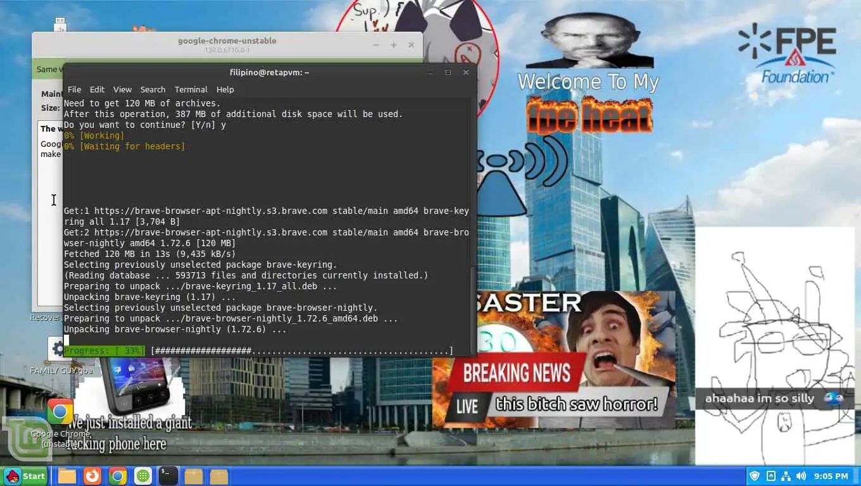Open the shield security tray icon

click(755, 476)
